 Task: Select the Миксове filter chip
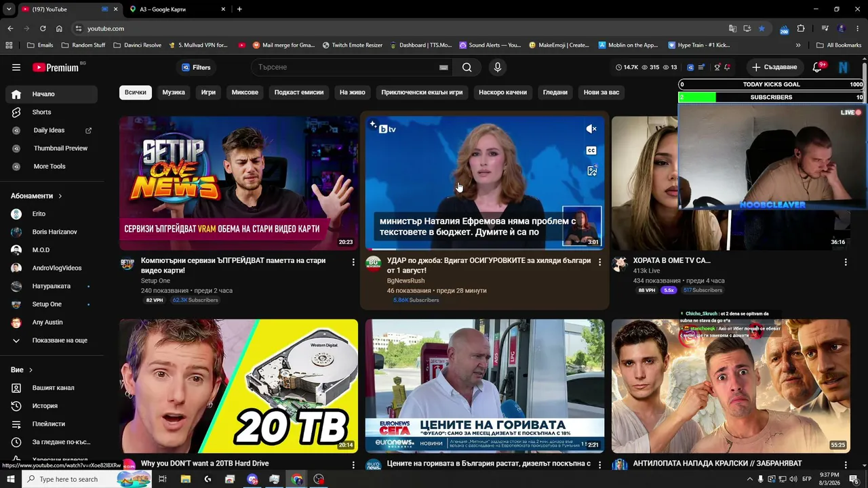(245, 92)
